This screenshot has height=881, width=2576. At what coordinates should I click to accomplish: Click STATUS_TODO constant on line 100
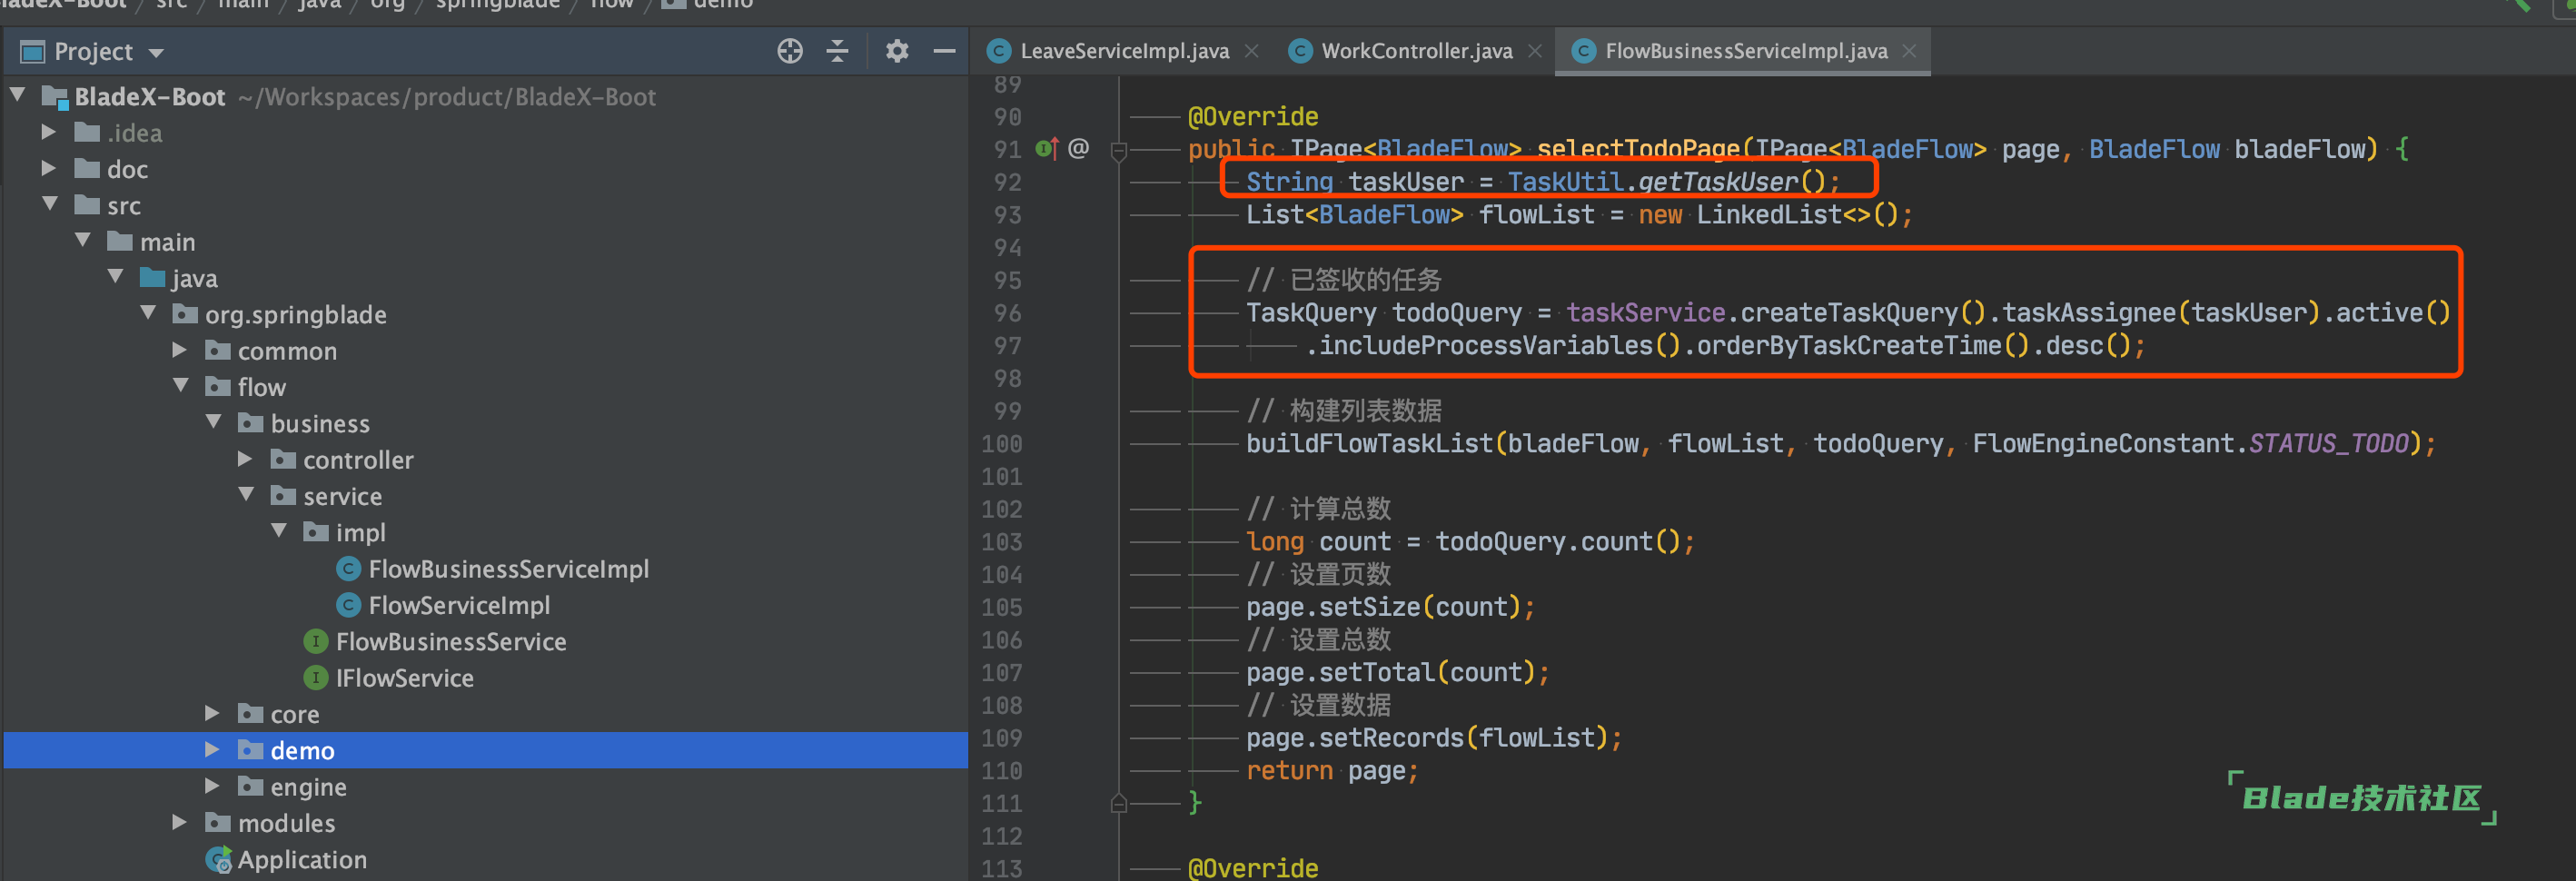coord(2328,444)
